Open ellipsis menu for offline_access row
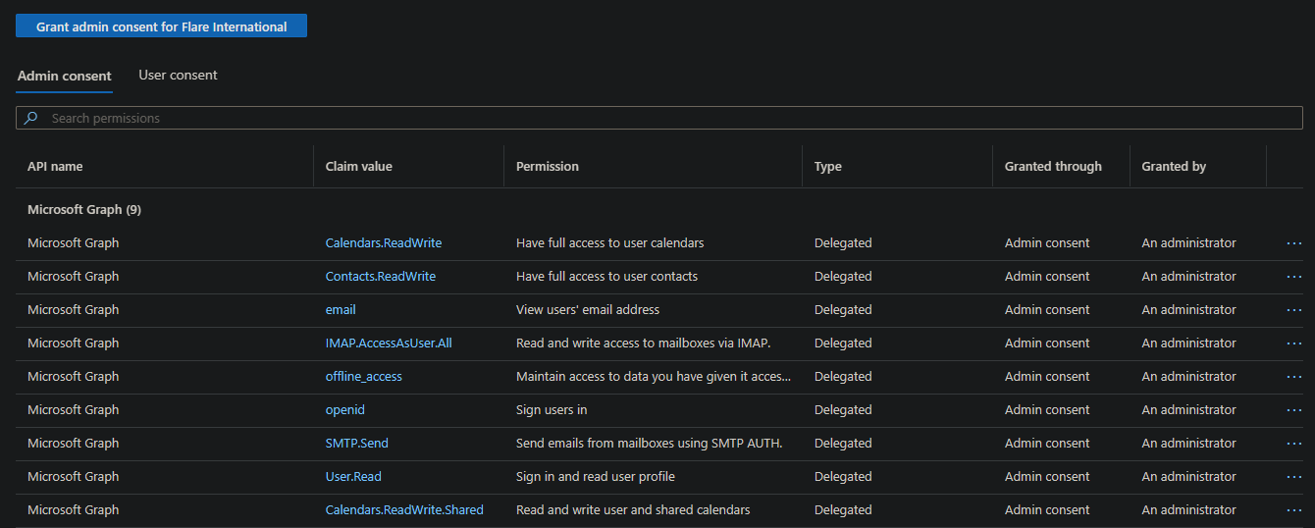The height and width of the screenshot is (528, 1315). pyautogui.click(x=1293, y=377)
